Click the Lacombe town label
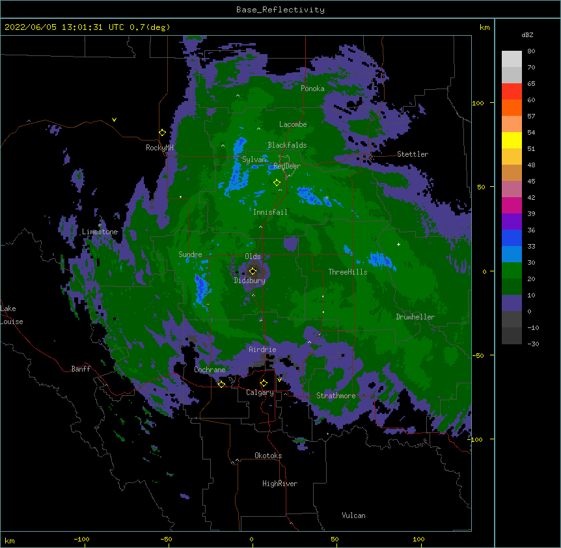Viewport: 561px width, 548px height. (293, 124)
